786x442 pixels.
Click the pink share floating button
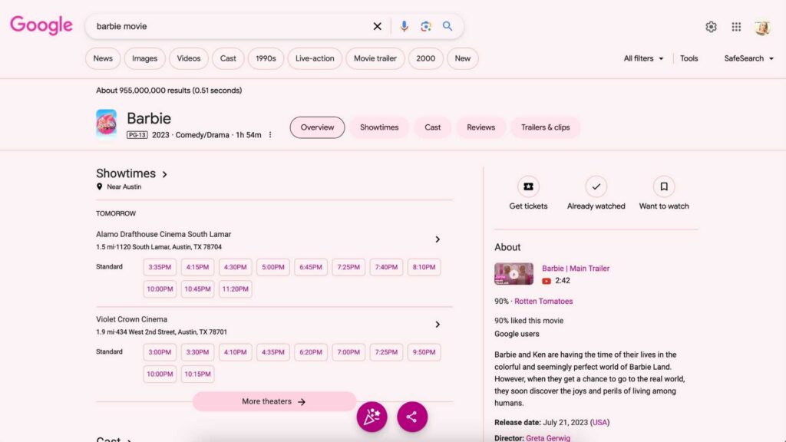(x=411, y=417)
